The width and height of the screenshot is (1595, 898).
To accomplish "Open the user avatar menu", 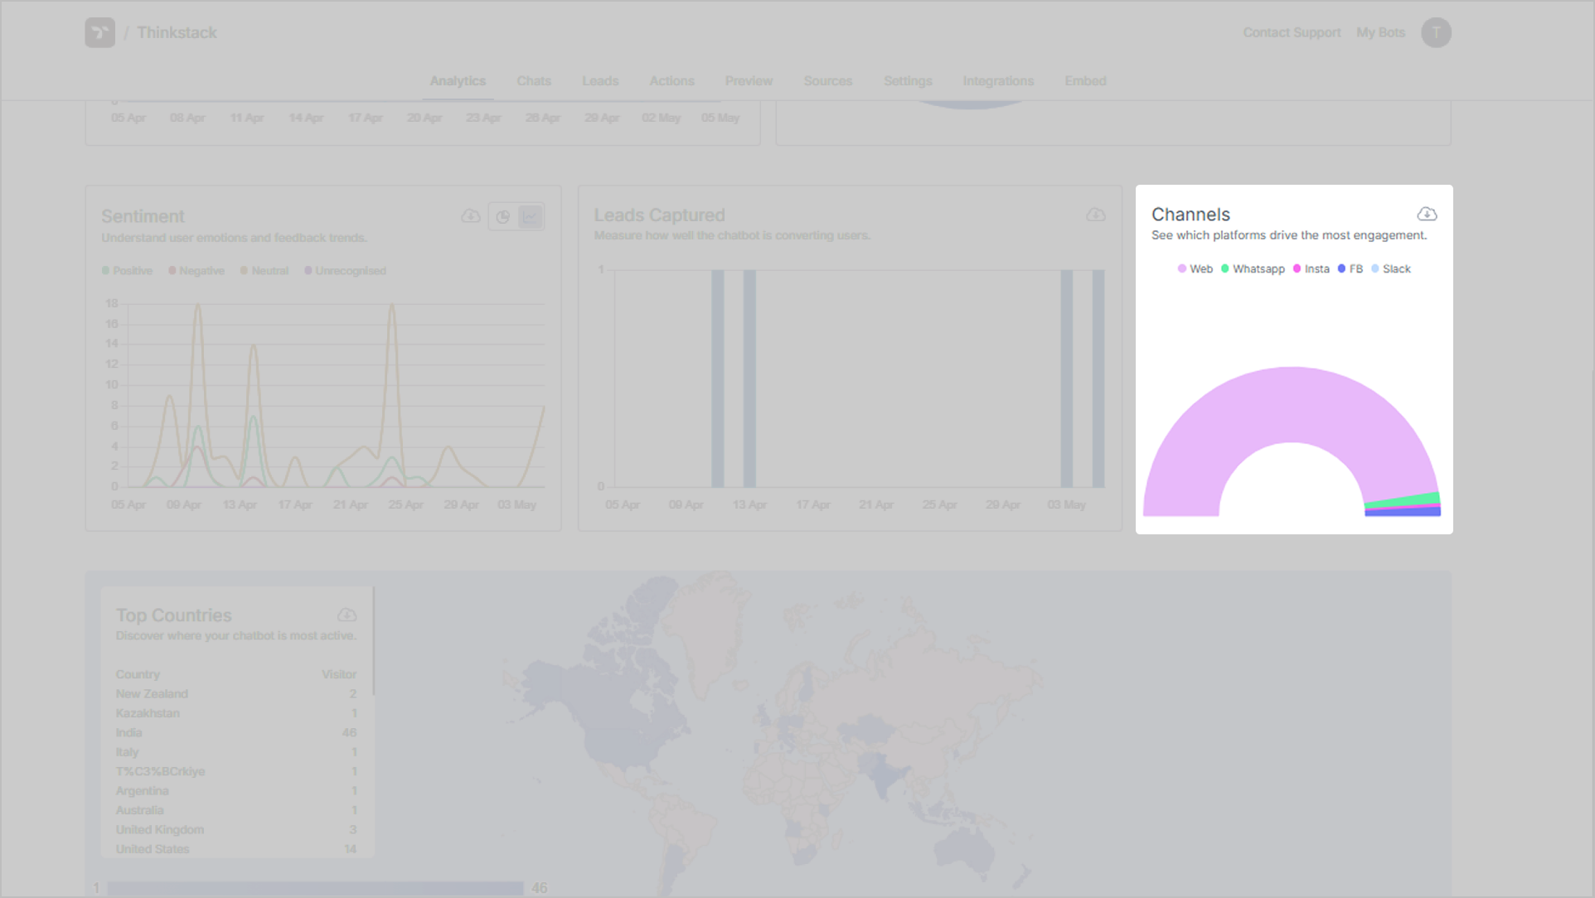I will click(1436, 32).
